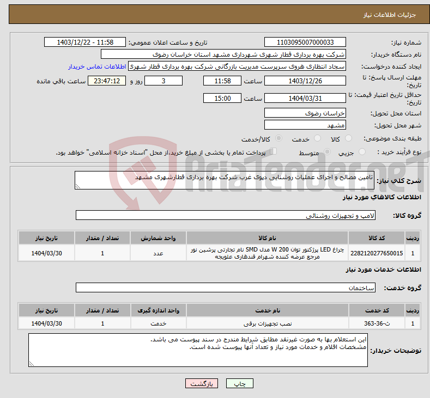The image size is (430, 398).
Task: Click the resize handle of description textarea
Action: [78, 187]
